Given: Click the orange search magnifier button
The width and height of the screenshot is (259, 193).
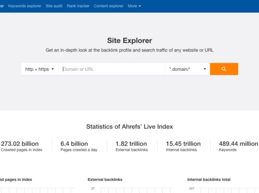Looking at the screenshot, I should click(224, 69).
